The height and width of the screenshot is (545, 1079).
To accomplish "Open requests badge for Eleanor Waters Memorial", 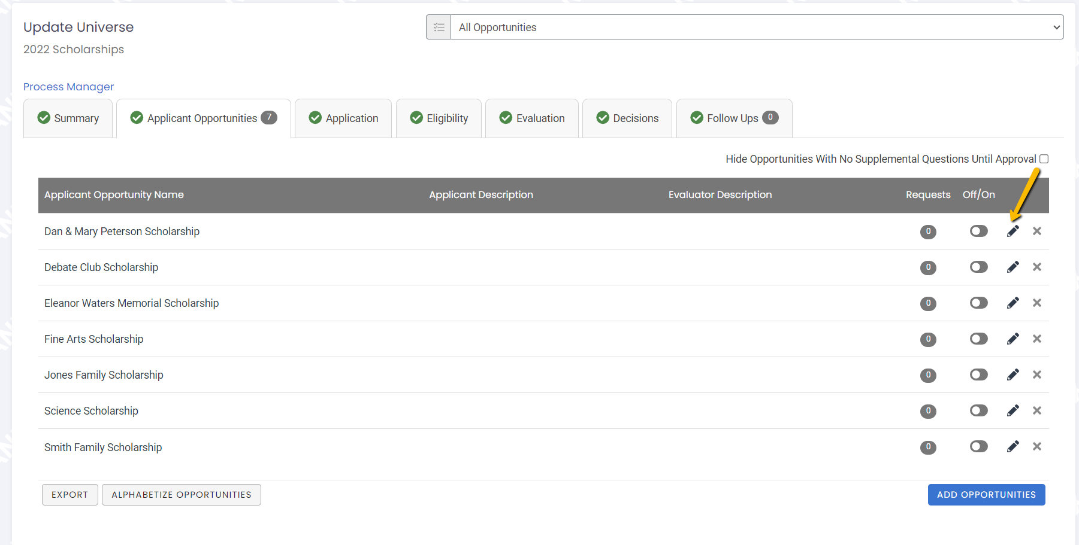I will pos(928,303).
